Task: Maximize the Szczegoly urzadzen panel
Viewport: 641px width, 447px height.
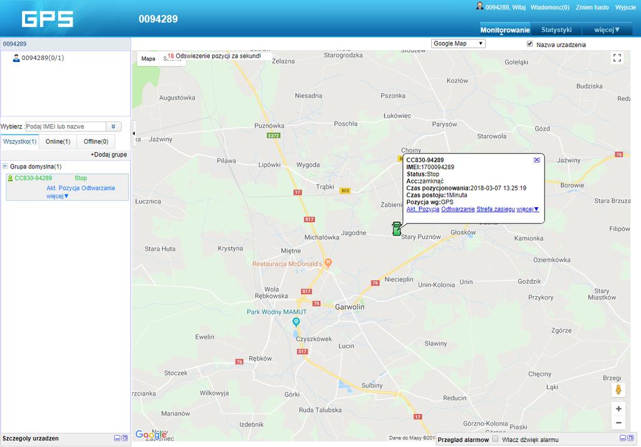Action: (x=125, y=438)
